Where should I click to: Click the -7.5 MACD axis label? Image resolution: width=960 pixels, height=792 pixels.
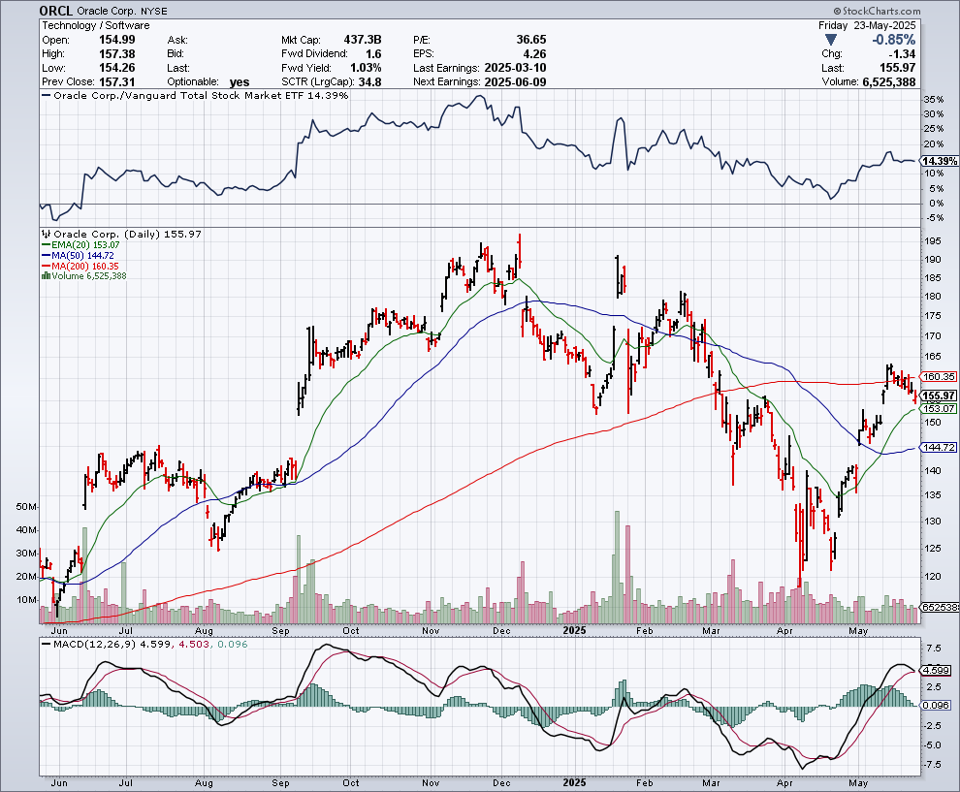coord(933,765)
